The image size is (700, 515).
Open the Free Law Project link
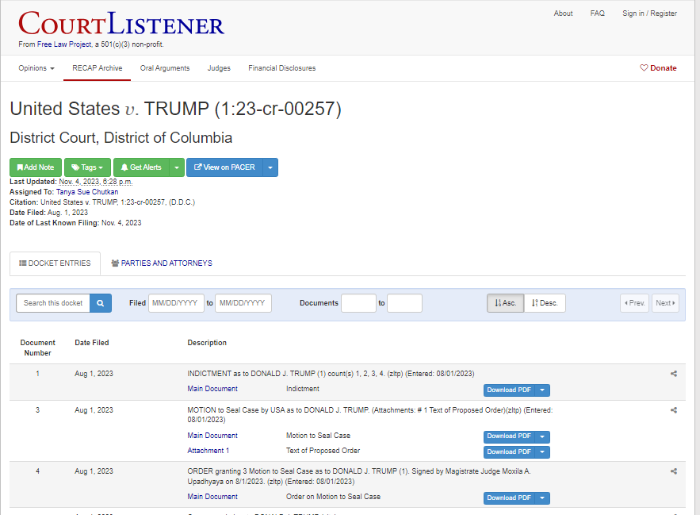pos(64,44)
